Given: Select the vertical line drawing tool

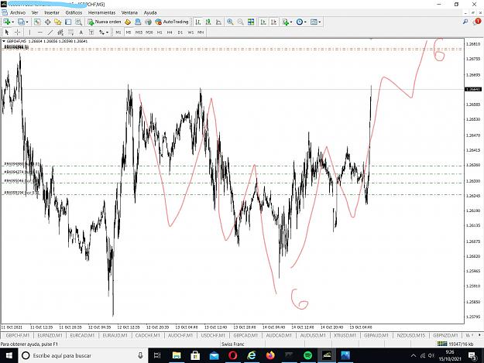Looking at the screenshot, I should click(x=29, y=33).
